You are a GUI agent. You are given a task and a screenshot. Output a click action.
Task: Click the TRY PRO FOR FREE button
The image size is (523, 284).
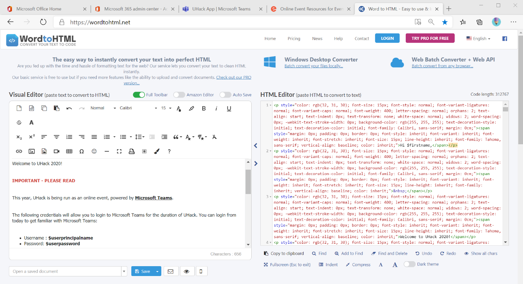click(x=430, y=38)
